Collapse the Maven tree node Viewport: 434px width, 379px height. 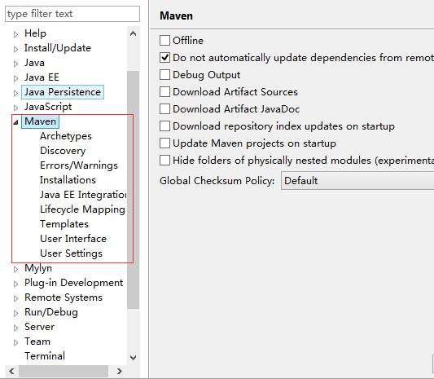tap(15, 122)
